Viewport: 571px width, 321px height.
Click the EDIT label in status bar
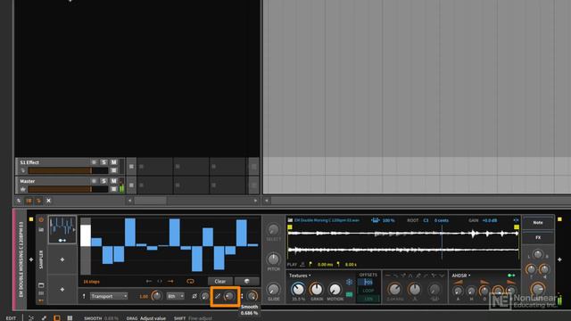pos(11,318)
